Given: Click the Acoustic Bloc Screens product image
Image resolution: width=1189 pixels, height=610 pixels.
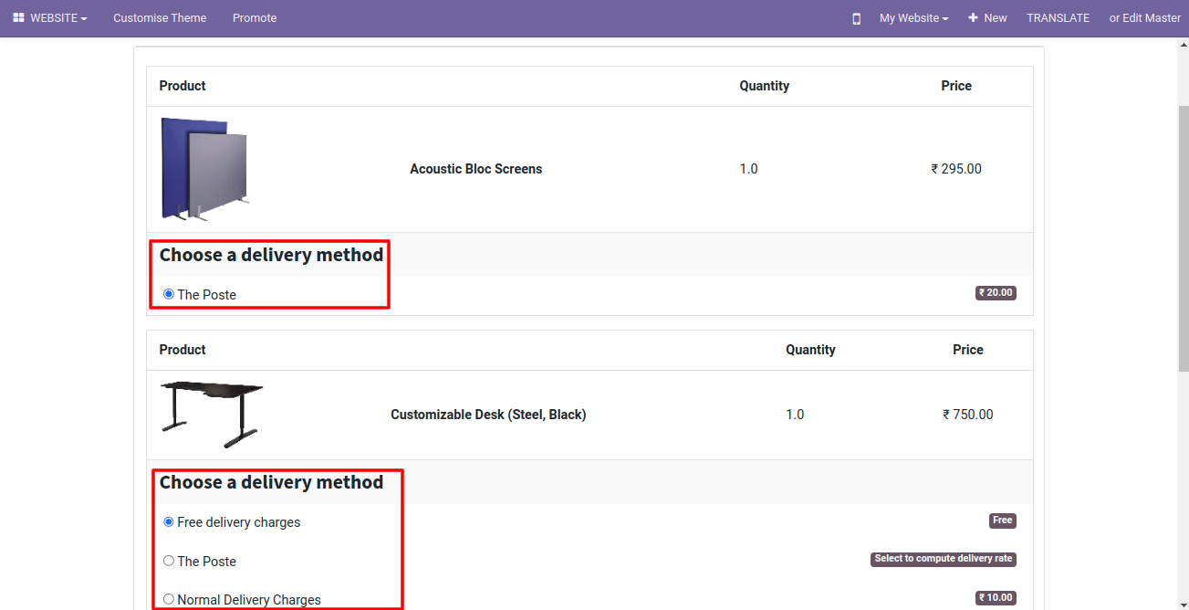Looking at the screenshot, I should point(204,168).
